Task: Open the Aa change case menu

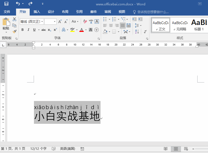Action: click(75, 21)
